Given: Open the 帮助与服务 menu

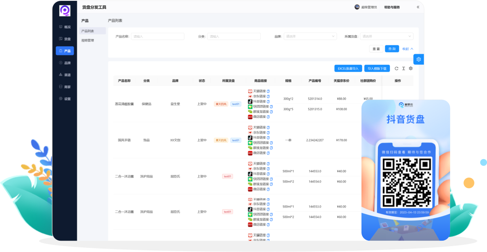Looking at the screenshot, I should click(392, 7).
